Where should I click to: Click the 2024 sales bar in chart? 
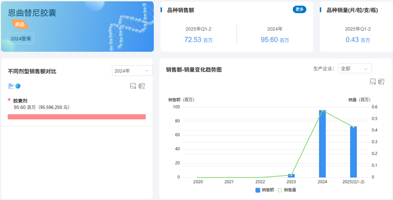point(322,144)
